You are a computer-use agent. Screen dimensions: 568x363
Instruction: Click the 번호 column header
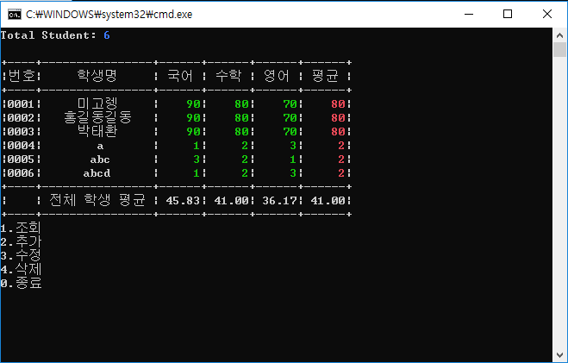tap(22, 76)
